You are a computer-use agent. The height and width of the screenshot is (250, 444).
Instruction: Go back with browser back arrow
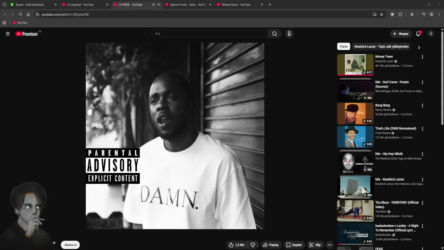pyautogui.click(x=5, y=14)
